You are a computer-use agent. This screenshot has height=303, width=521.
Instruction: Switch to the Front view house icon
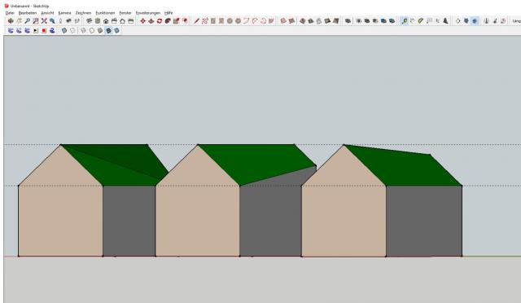coord(106,21)
